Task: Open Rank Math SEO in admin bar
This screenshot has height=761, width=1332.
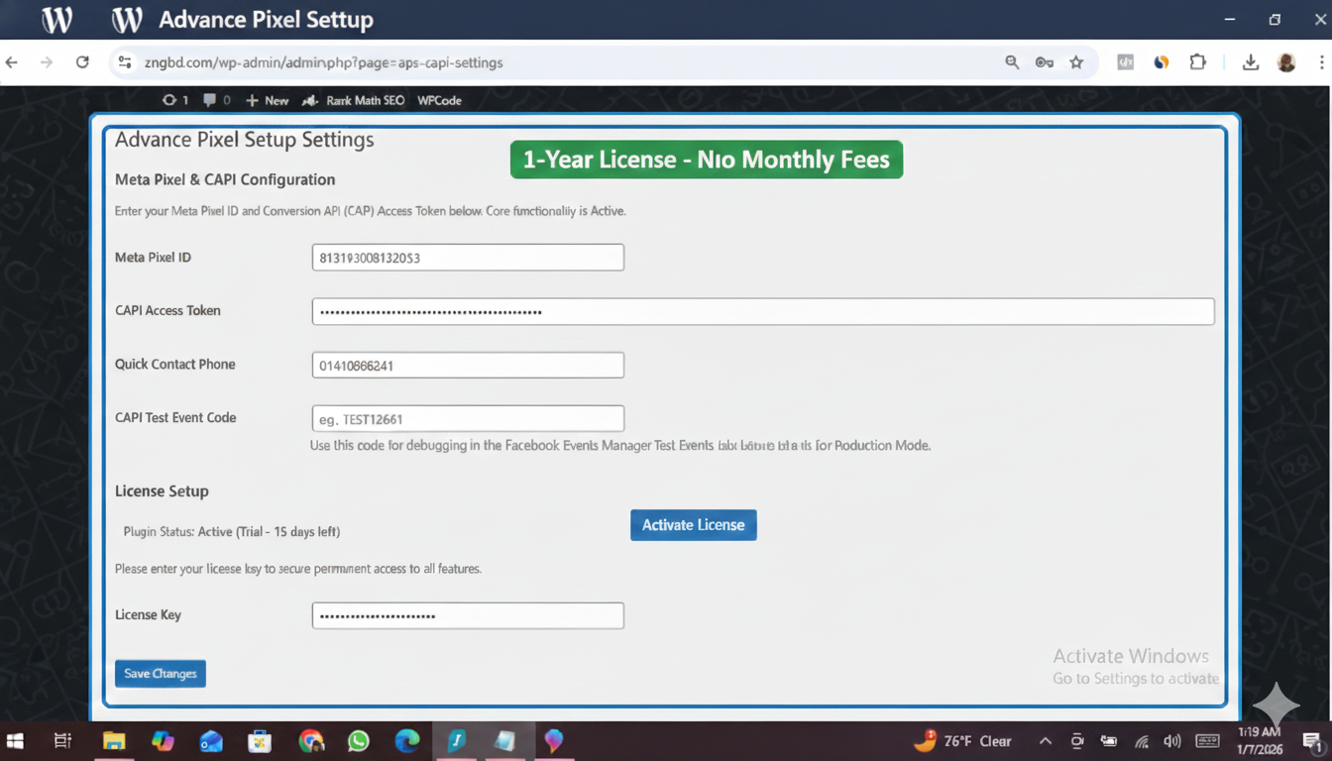Action: 354,100
